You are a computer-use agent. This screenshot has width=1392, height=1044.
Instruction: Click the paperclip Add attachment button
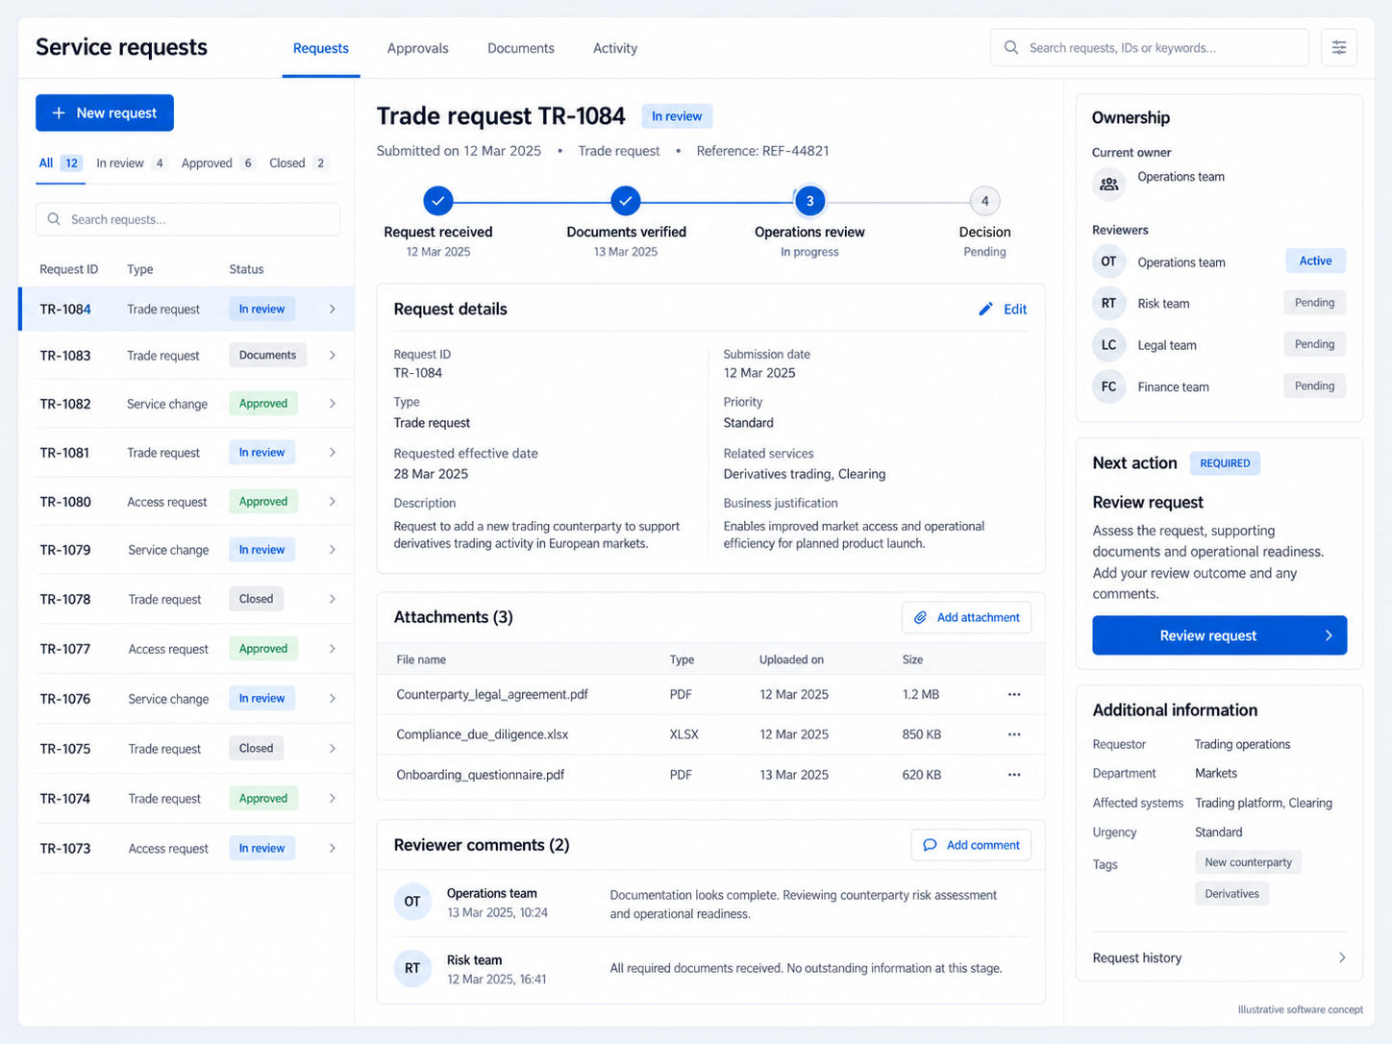coord(966,617)
